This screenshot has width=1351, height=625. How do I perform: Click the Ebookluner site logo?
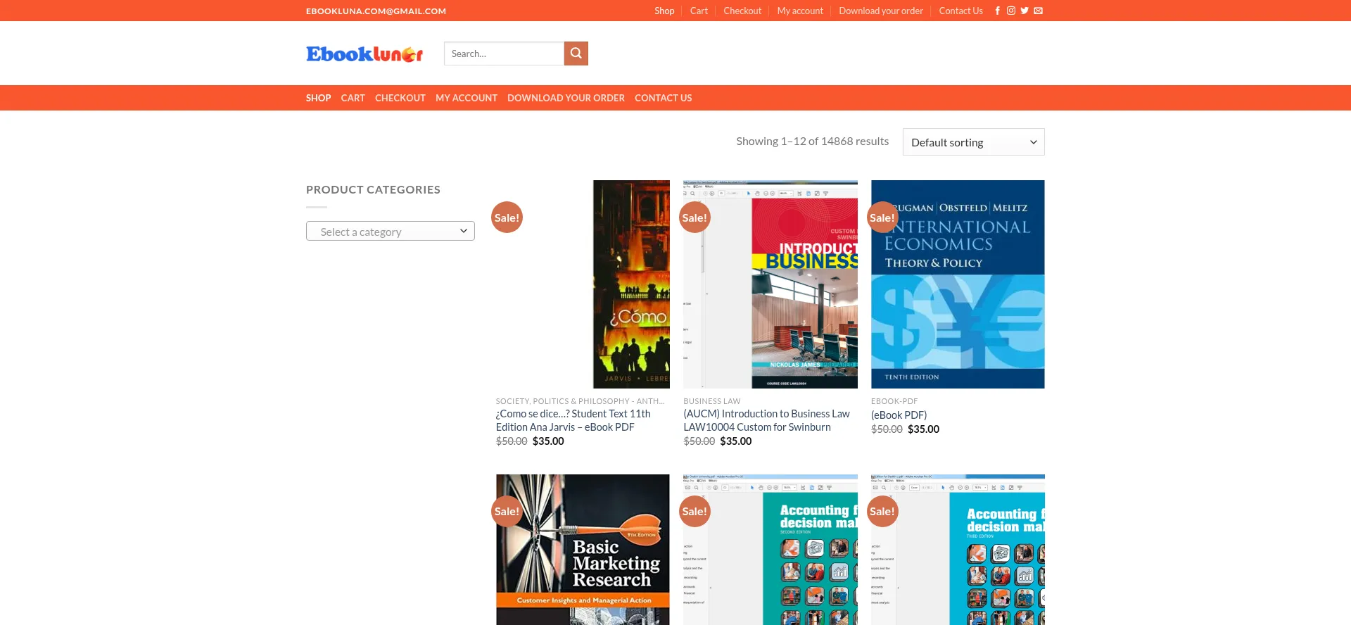pyautogui.click(x=364, y=54)
